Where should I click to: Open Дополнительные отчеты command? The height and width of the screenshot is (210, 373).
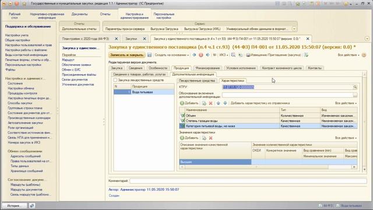point(79,29)
